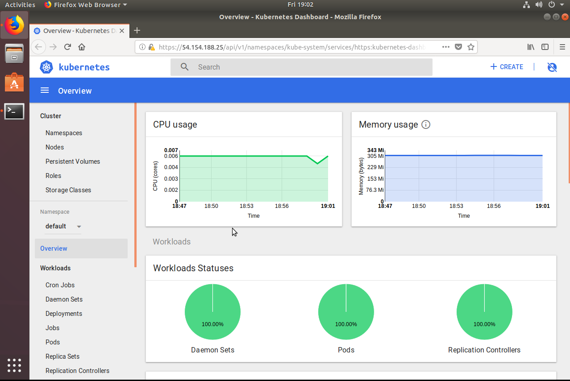Open Roles in the sidebar
Viewport: 570px width, 381px height.
[53, 176]
